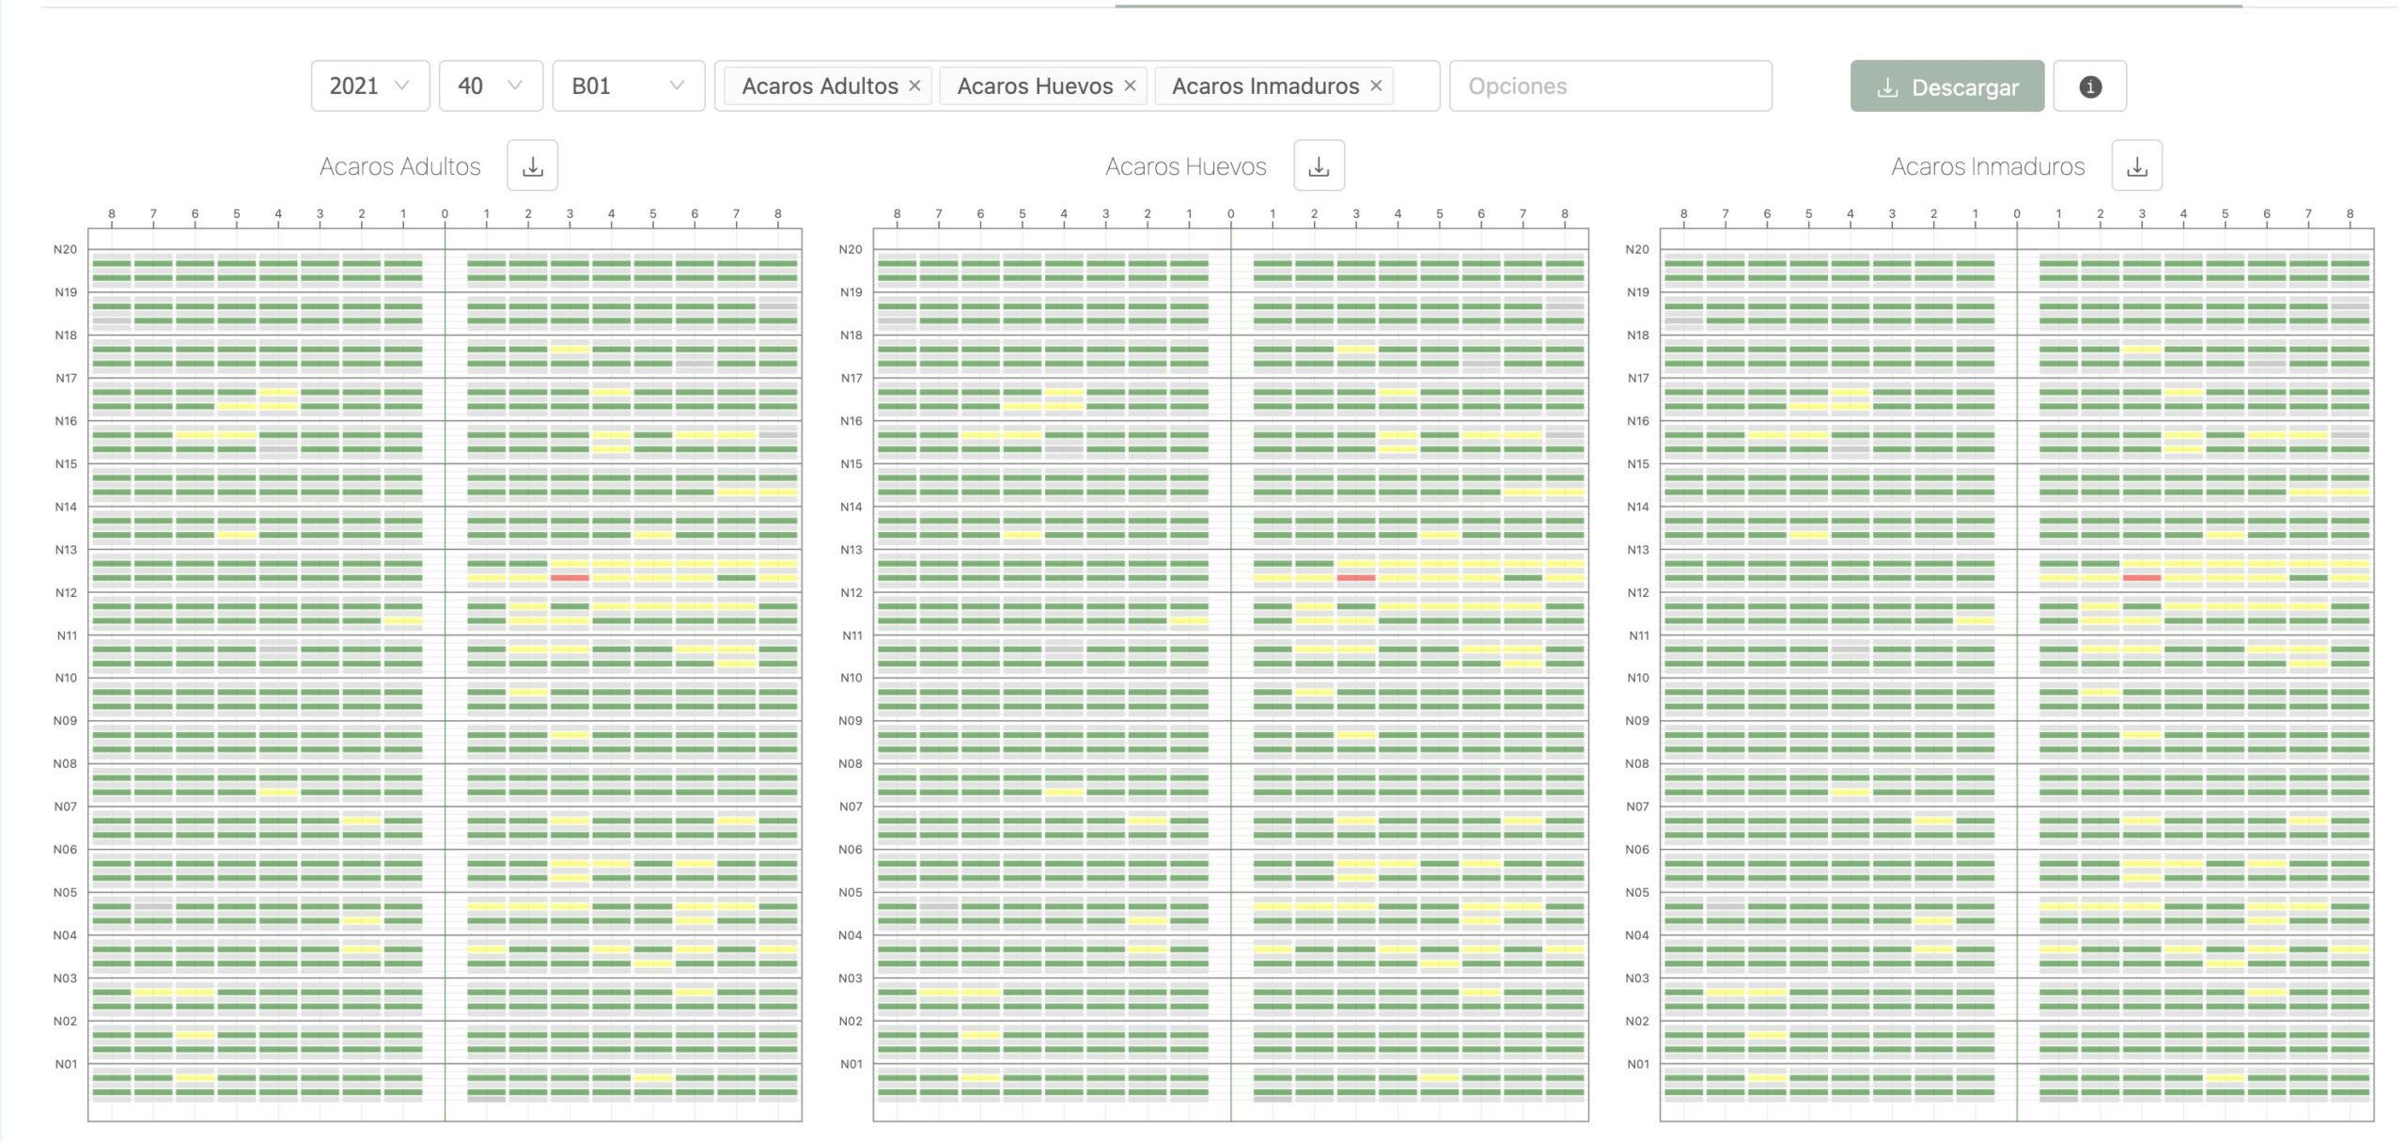Click the Acaros Huevos chart title
The image size is (2406, 1142).
coord(1185,166)
